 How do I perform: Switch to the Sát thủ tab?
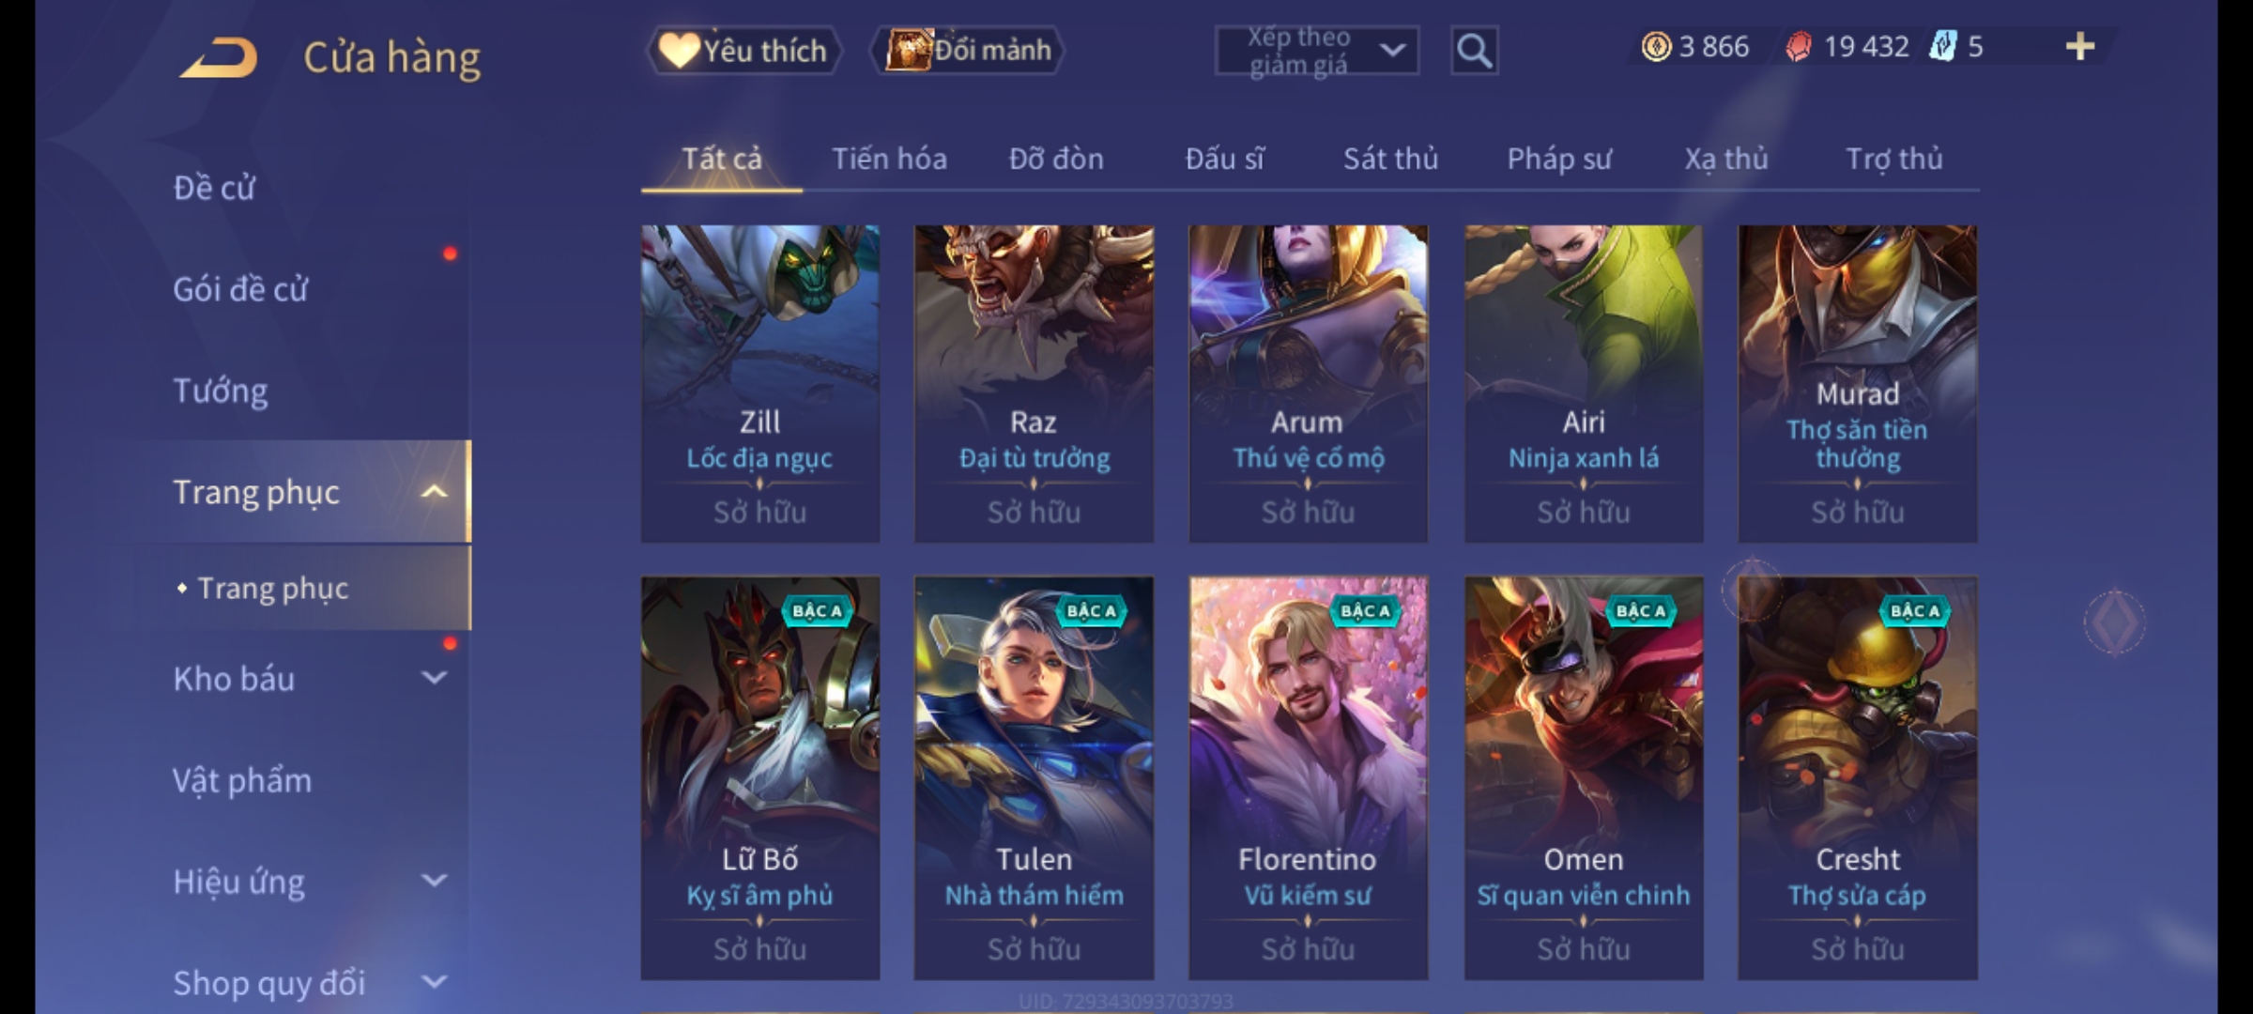coord(1390,159)
